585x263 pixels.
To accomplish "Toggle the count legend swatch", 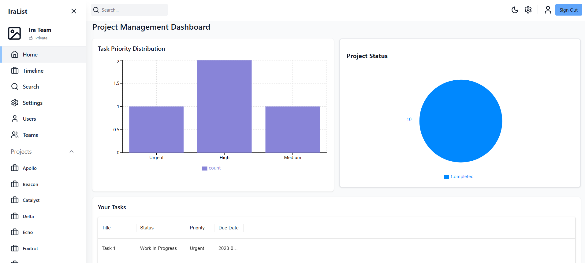I will [x=204, y=168].
